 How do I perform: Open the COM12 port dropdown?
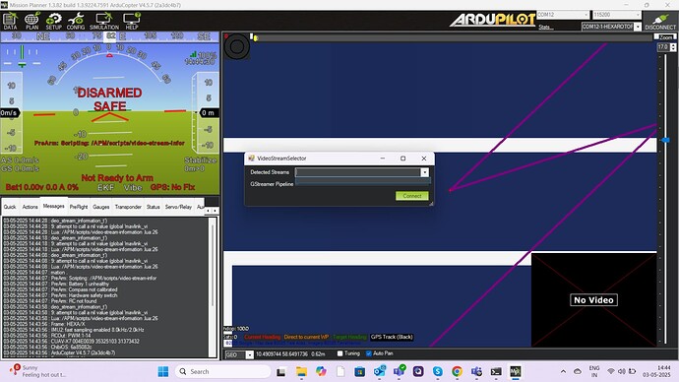pos(563,15)
